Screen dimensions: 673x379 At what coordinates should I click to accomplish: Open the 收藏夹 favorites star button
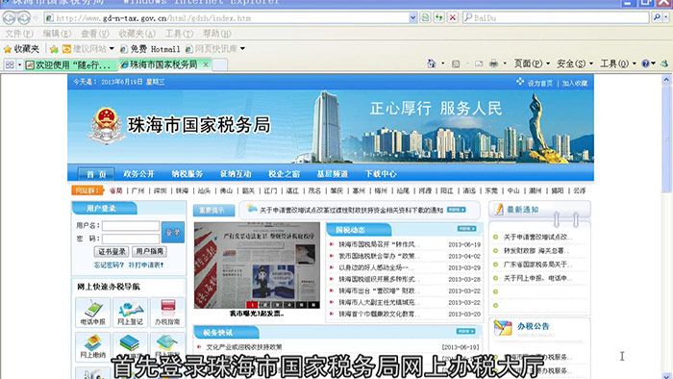[x=21, y=49]
